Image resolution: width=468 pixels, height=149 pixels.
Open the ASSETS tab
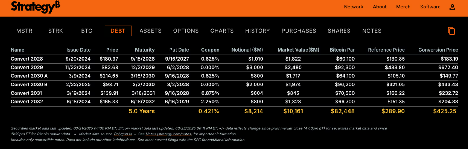(150, 31)
